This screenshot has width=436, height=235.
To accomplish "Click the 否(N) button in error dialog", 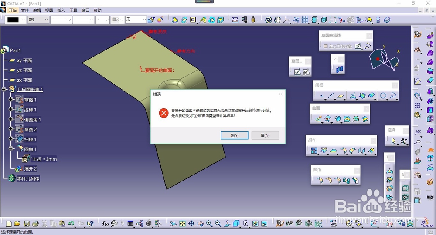I will click(x=265, y=135).
